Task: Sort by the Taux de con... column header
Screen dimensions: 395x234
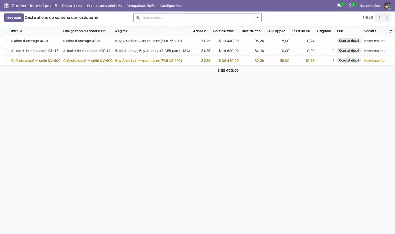Action: [252, 31]
